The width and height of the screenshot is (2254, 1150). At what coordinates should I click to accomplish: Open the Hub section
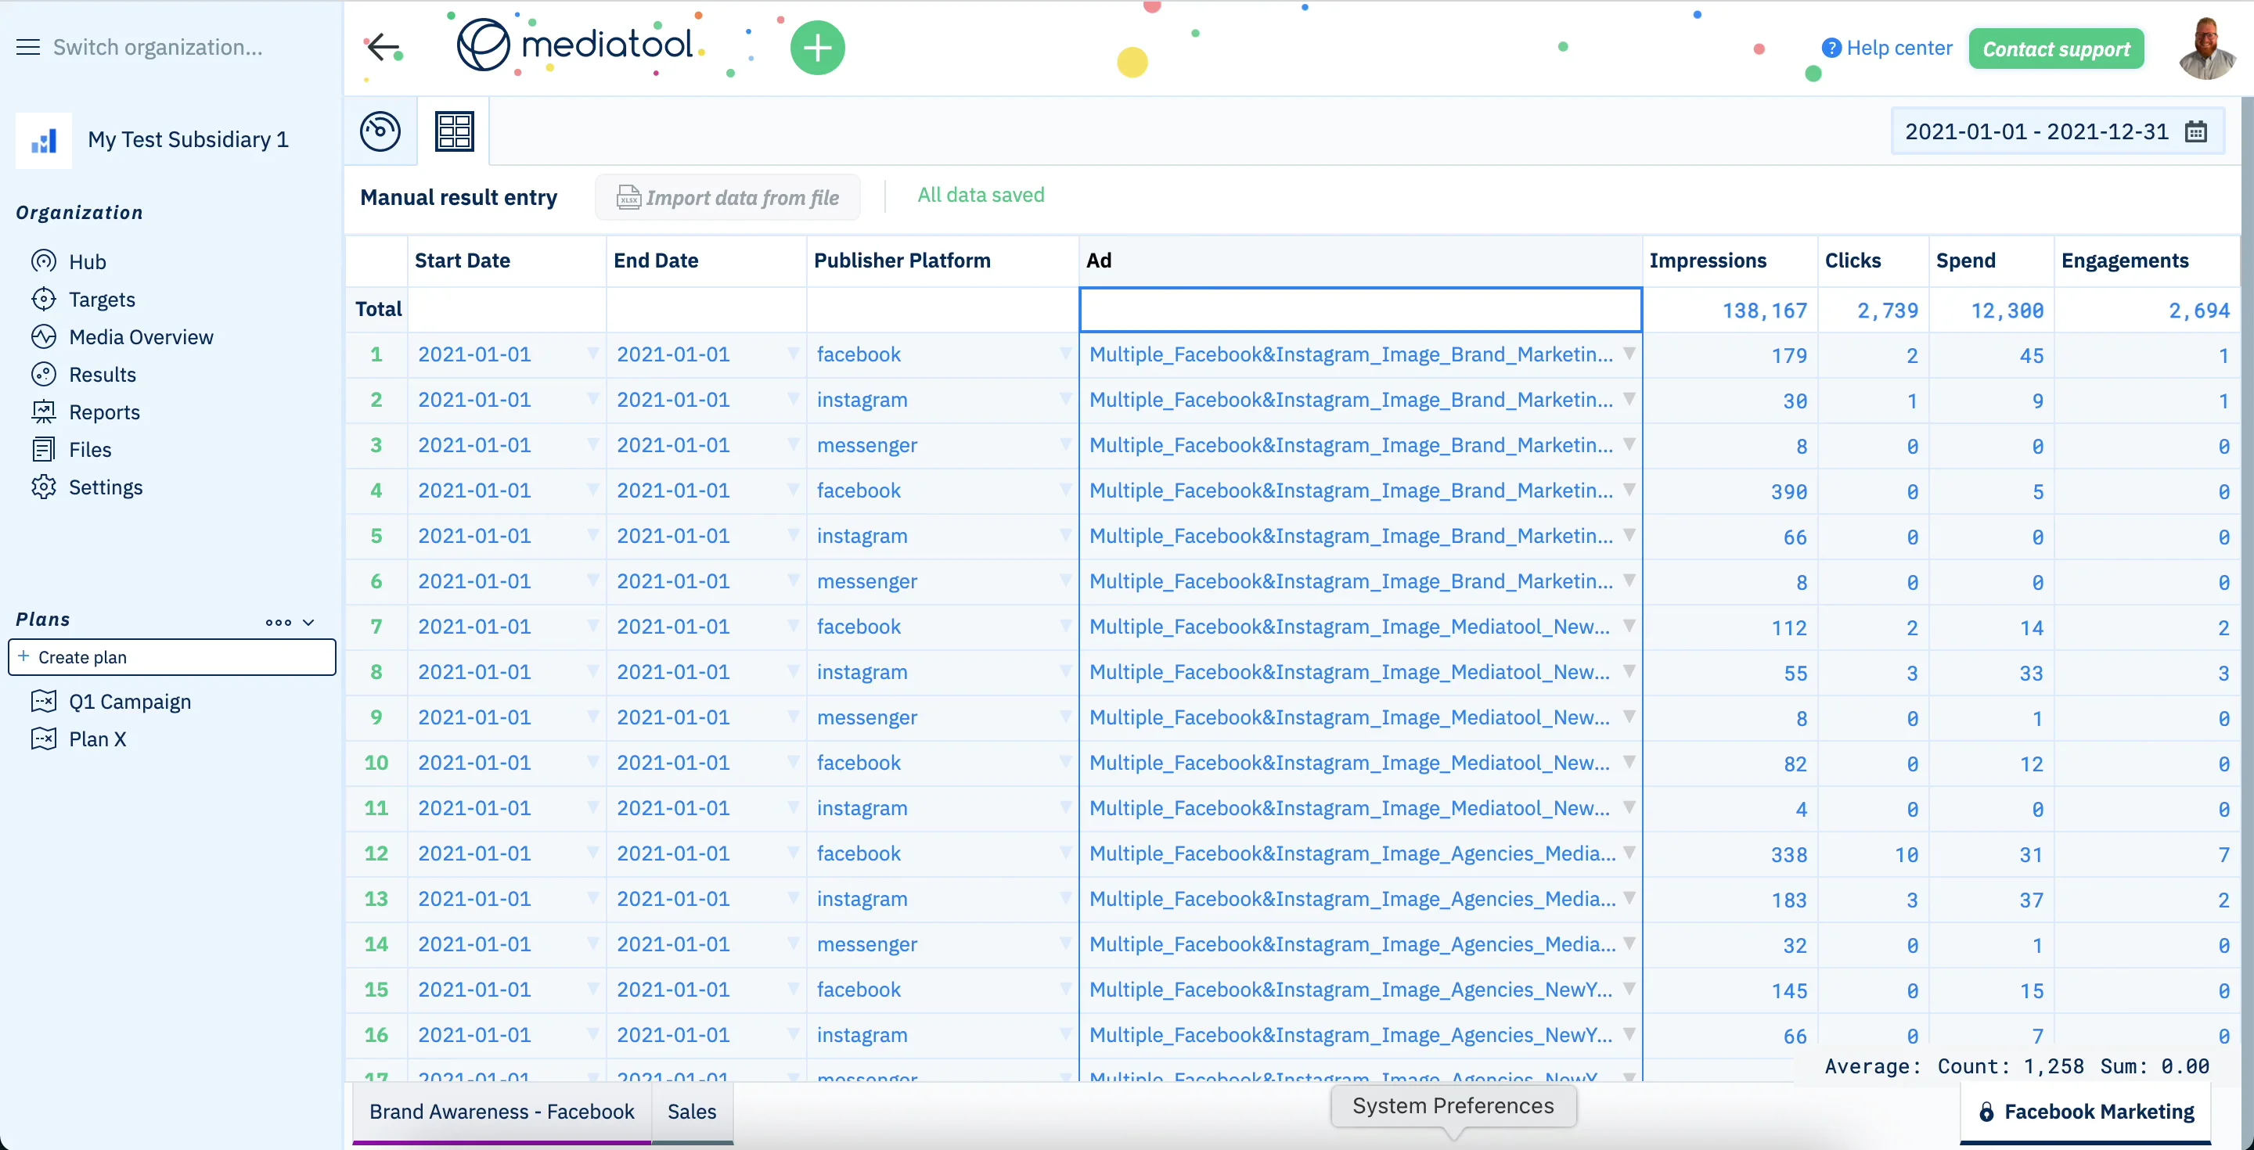tap(87, 261)
